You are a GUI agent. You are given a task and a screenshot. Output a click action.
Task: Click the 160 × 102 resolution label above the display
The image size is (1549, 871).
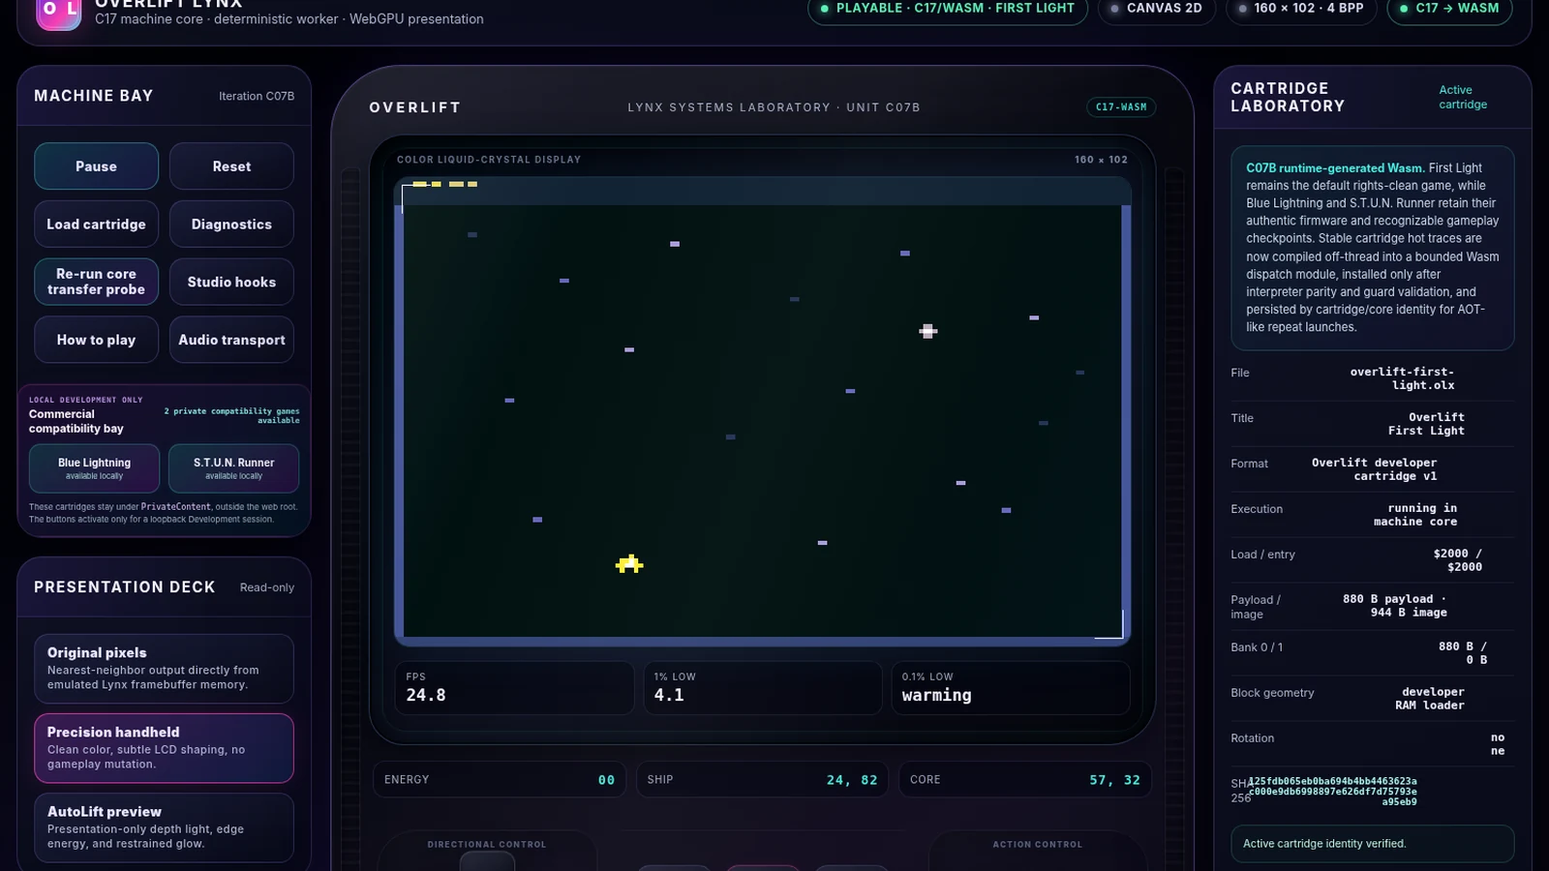point(1101,160)
